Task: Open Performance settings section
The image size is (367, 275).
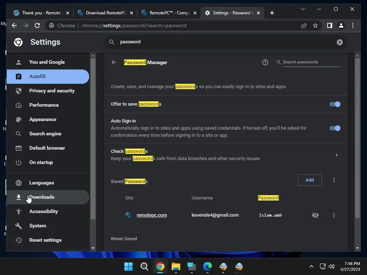Action: pyautogui.click(x=48, y=105)
